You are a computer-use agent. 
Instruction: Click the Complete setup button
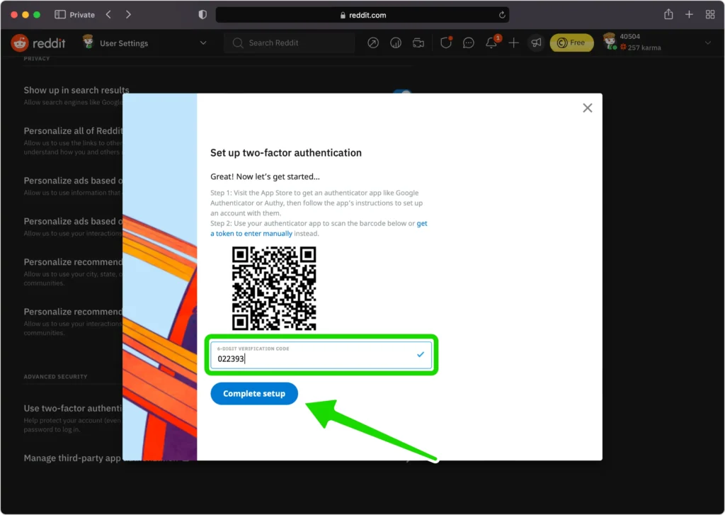254,394
